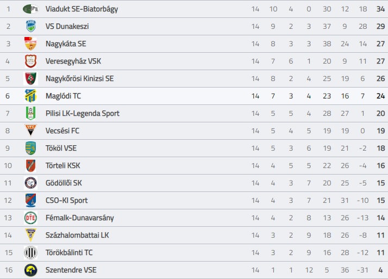The image size is (388, 279).
Task: Click the Viadukt SE-Biatorbágy club crest
Action: click(30, 9)
